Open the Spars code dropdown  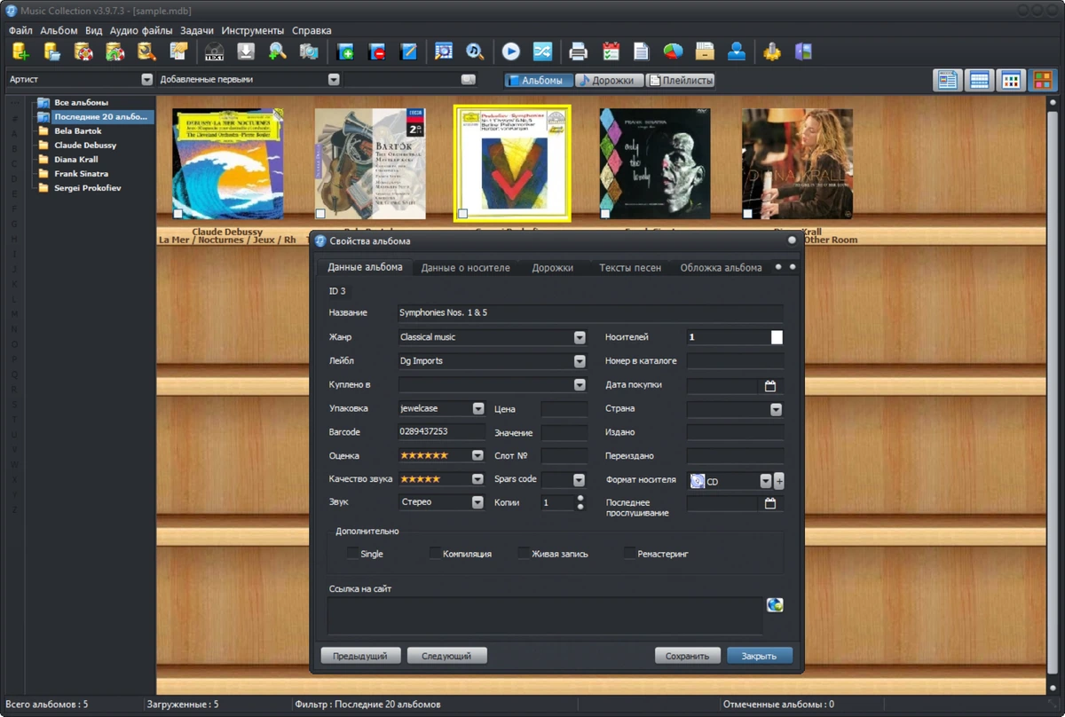point(580,479)
